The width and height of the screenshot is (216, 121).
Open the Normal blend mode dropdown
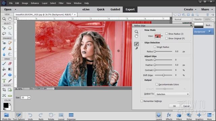point(183,19)
